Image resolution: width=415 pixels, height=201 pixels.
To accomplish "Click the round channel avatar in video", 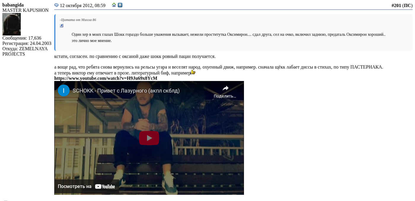I will (64, 90).
